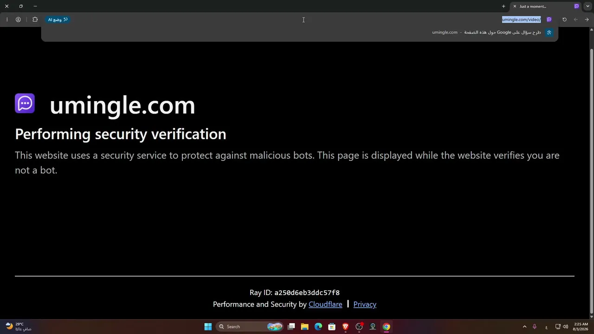Screen dimensions: 594x334
Task: Open the Windows Start menu
Action: click(208, 327)
